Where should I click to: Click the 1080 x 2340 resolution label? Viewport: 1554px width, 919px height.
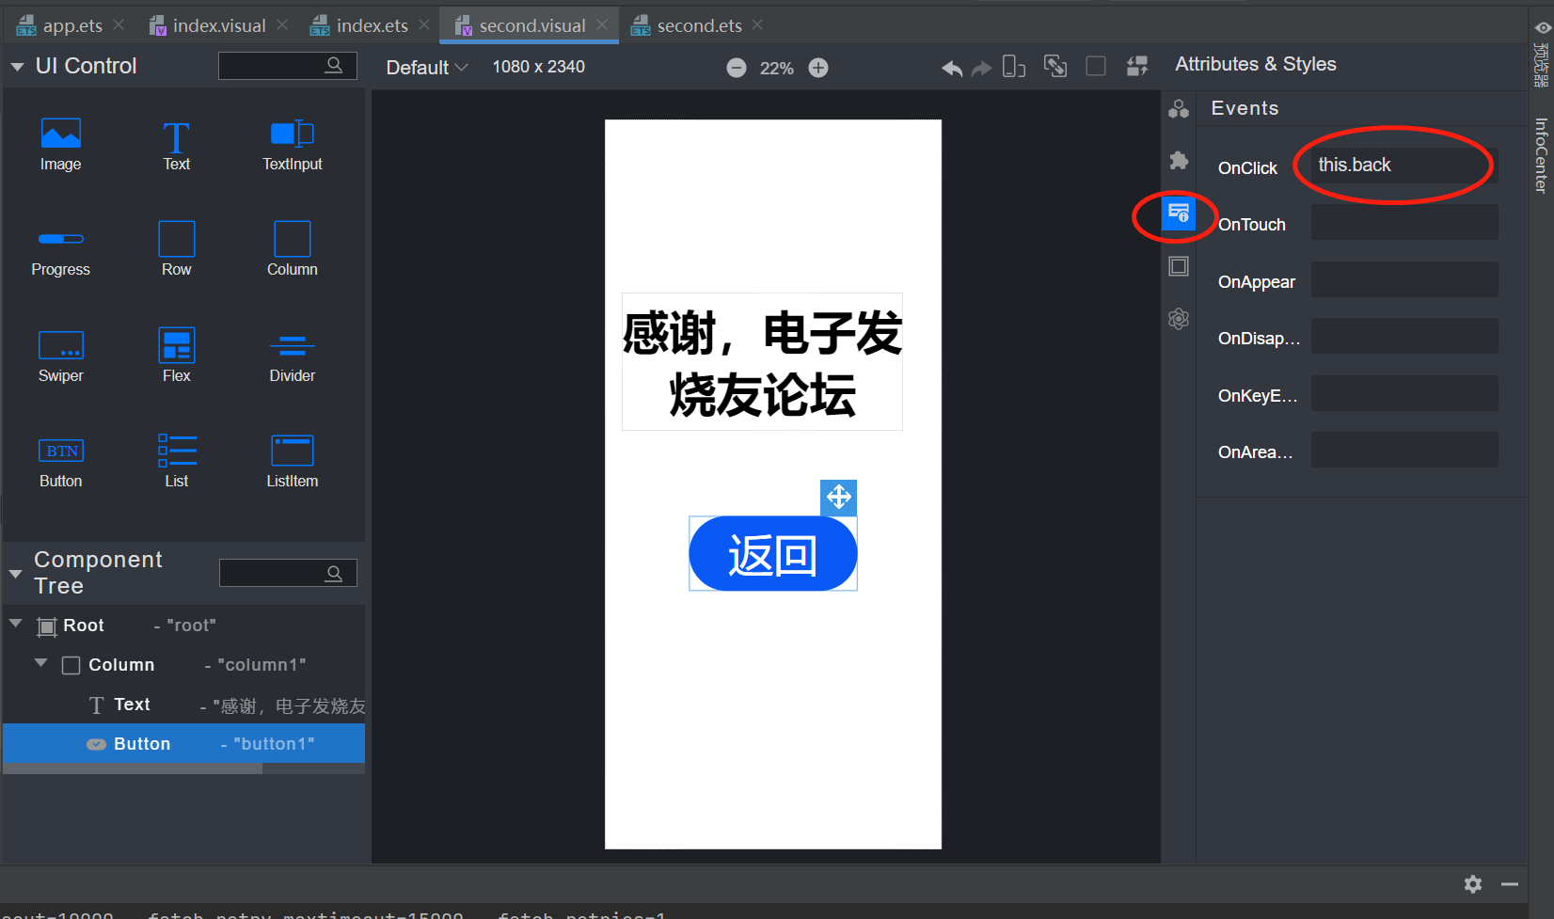coord(538,67)
